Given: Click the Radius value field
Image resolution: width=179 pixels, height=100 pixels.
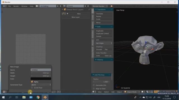Looking at the screenshot, I should point(101,82).
